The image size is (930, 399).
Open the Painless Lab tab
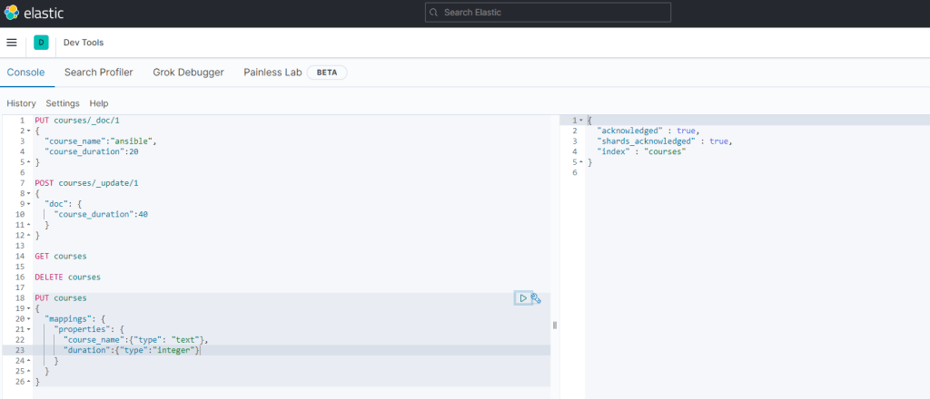272,72
